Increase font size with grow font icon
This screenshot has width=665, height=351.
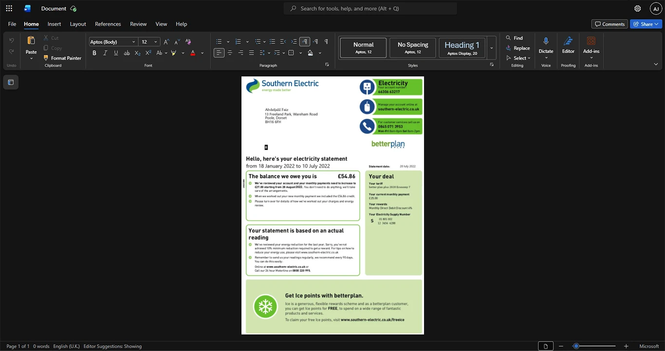166,42
